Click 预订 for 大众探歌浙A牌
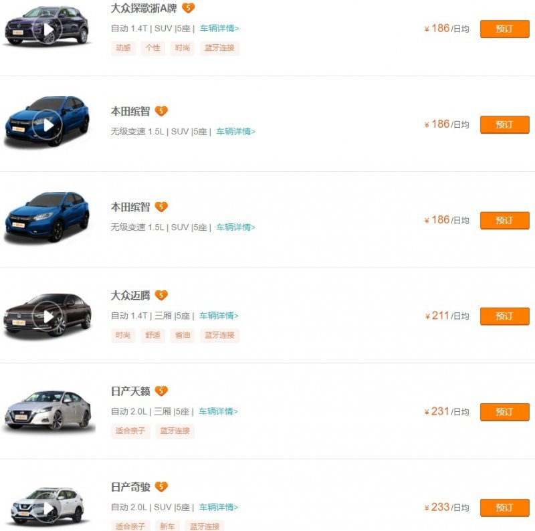The image size is (535, 531). point(504,29)
